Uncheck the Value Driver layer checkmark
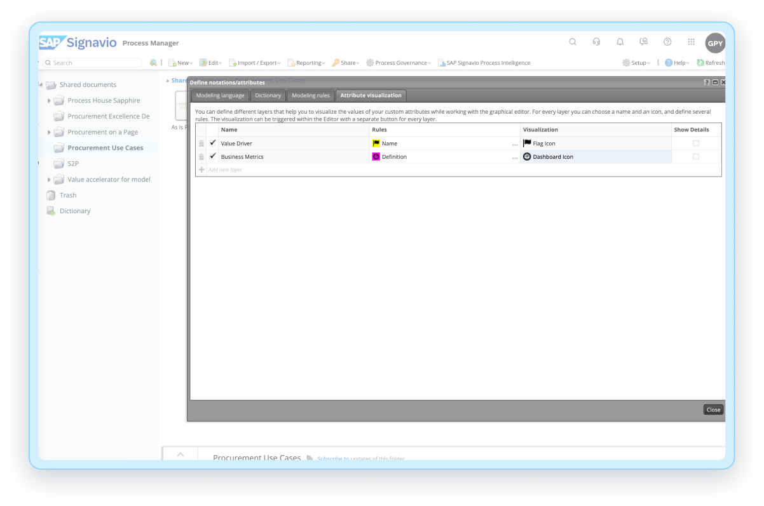This screenshot has width=764, height=506. (x=212, y=143)
